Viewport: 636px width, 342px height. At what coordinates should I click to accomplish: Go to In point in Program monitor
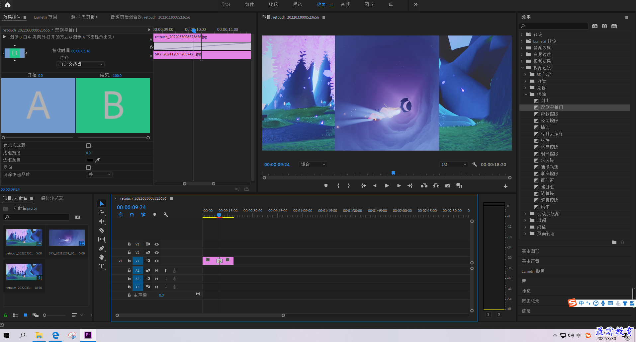pyautogui.click(x=364, y=186)
